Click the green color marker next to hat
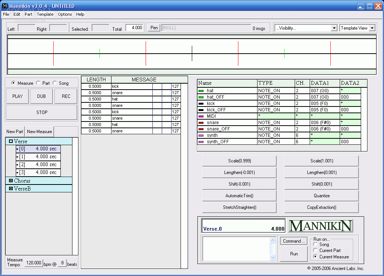This screenshot has width=384, height=276. (x=201, y=91)
